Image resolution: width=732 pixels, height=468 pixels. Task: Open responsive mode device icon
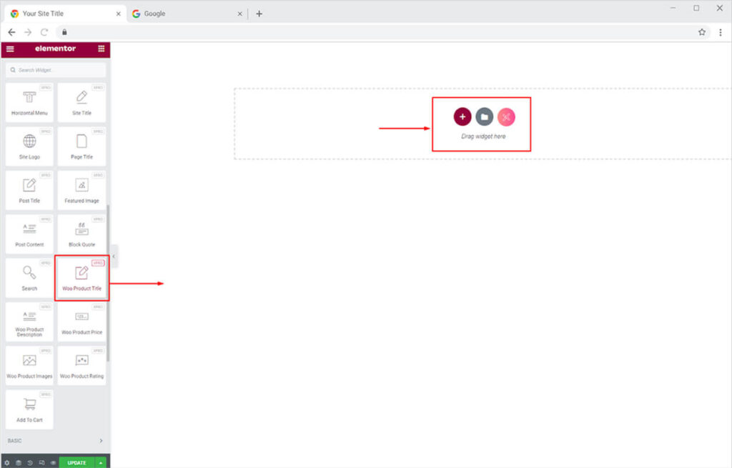pyautogui.click(x=41, y=462)
